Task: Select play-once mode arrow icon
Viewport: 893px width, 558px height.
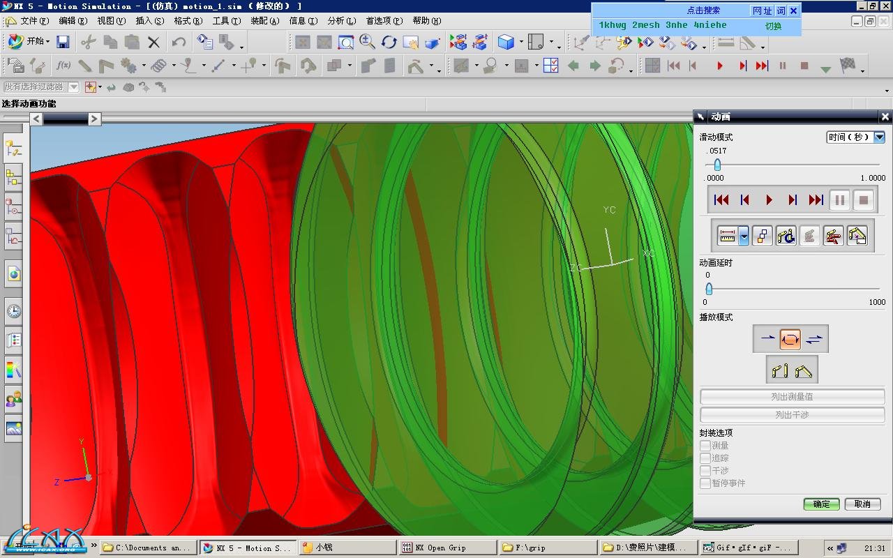Action: tap(767, 339)
